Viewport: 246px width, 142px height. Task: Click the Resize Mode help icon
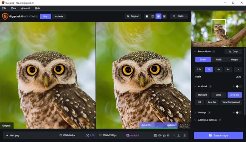(x=214, y=52)
